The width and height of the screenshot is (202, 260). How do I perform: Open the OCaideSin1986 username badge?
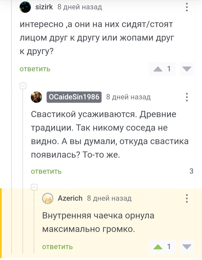tap(74, 97)
